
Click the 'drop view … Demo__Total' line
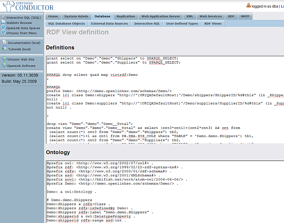90,124
